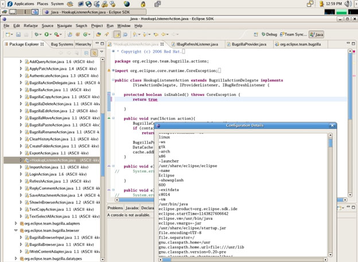Expand org.eclipse.team.bugzilla.datatypes package

click(x=15, y=259)
